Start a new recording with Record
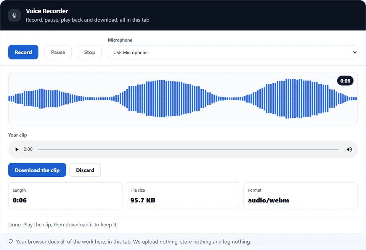366x250 pixels. coord(23,52)
